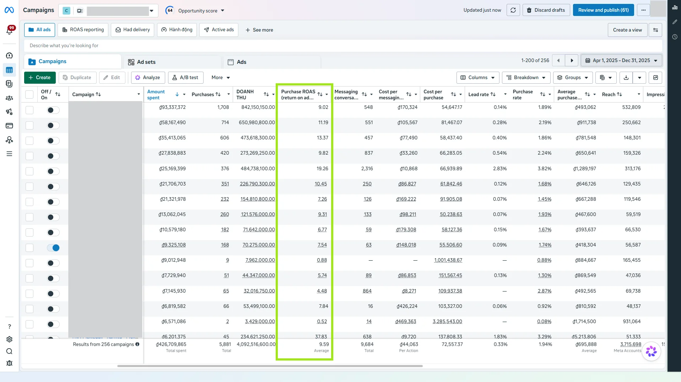The image size is (681, 382).
Task: Check the row with ₫35,413,065 spent
Action: coord(29,141)
